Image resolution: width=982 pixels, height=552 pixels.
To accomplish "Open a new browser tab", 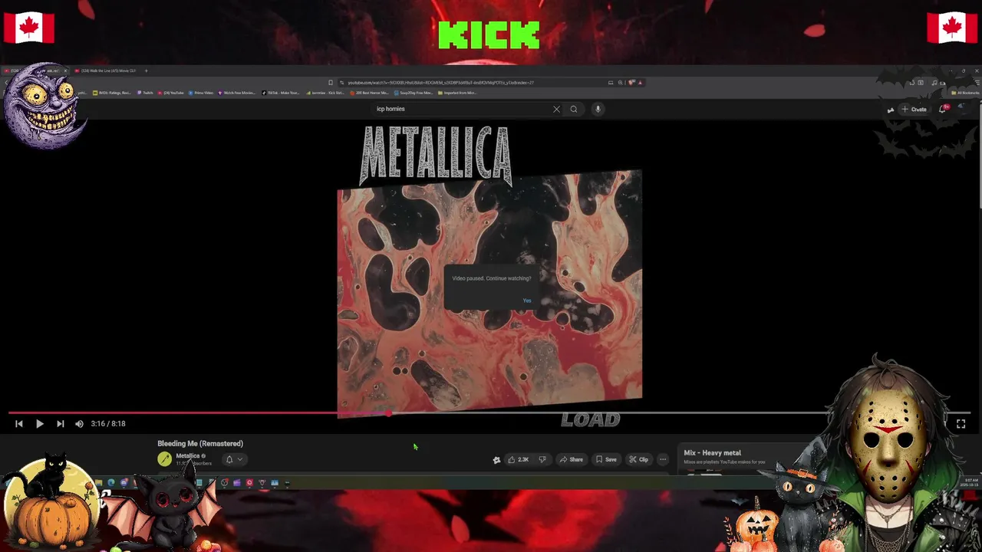I will click(x=147, y=71).
